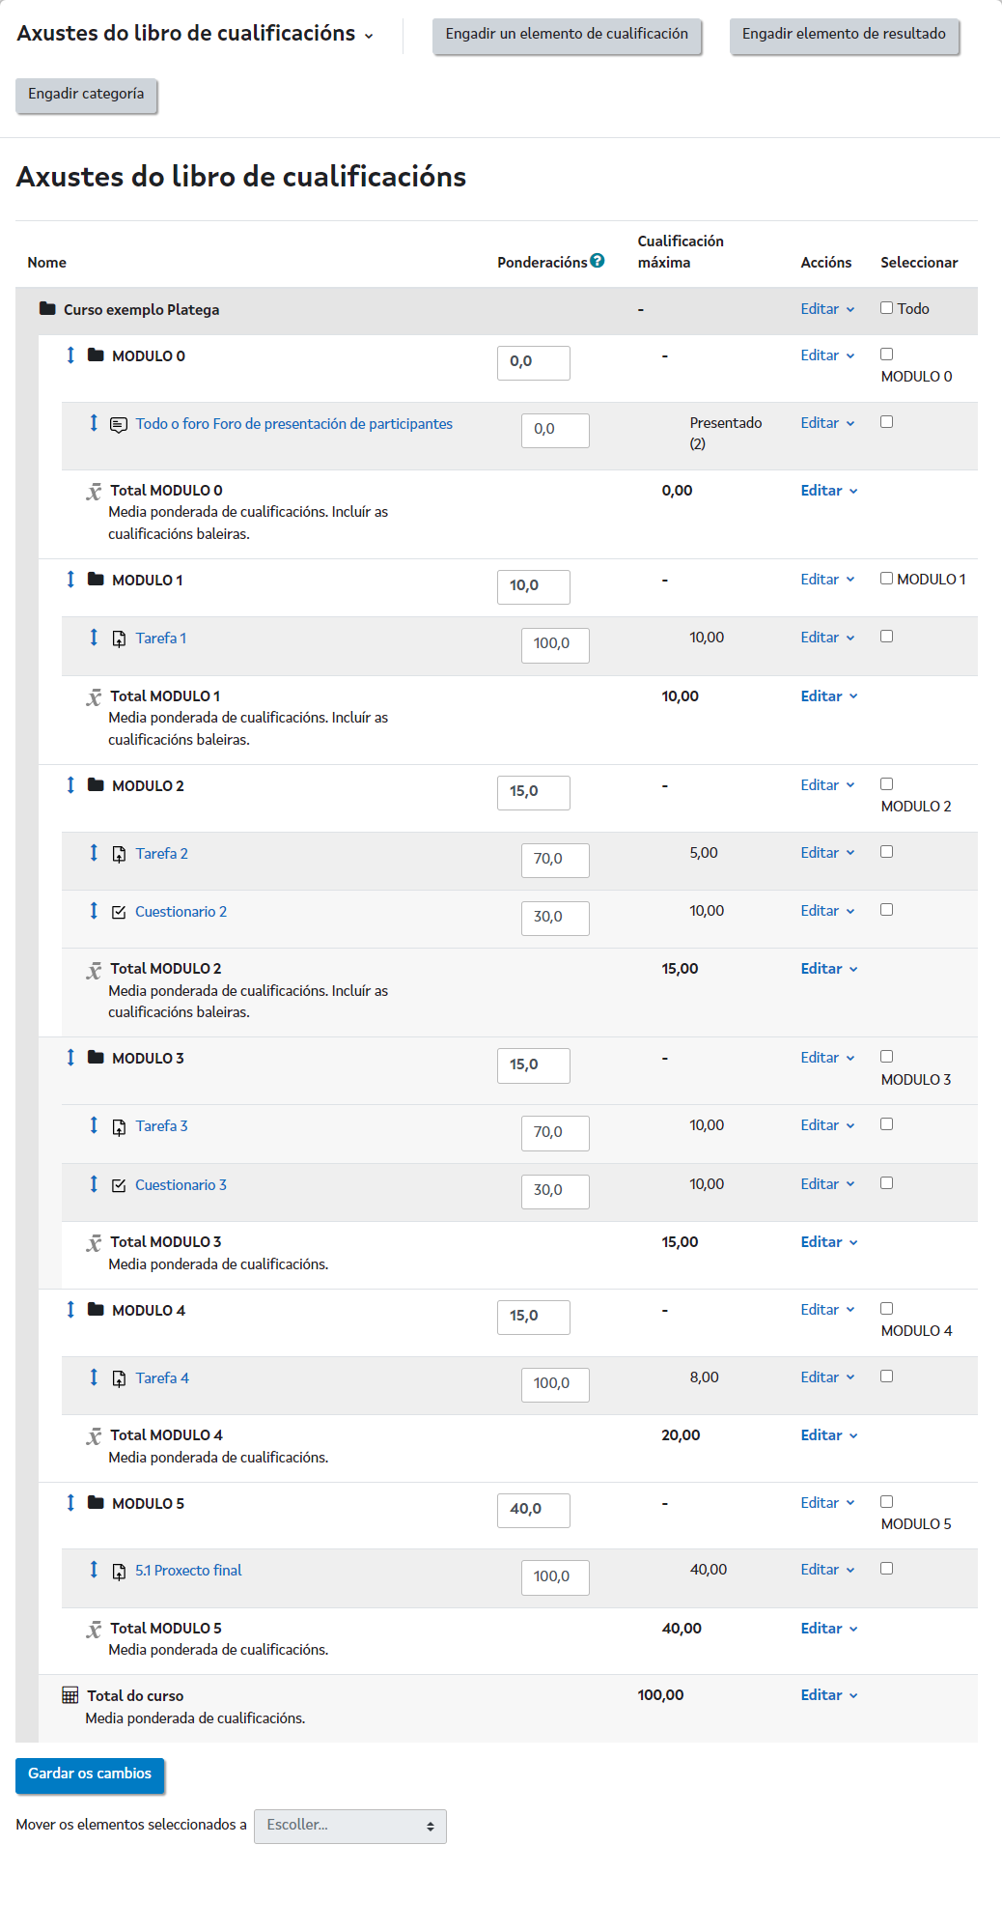Click the forum icon before Foro de presentación
This screenshot has width=1002, height=1930.
coord(119,423)
